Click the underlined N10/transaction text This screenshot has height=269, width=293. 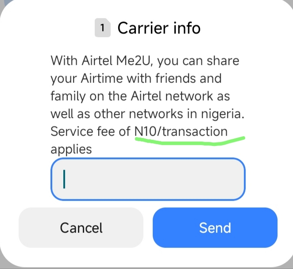pyautogui.click(x=181, y=131)
